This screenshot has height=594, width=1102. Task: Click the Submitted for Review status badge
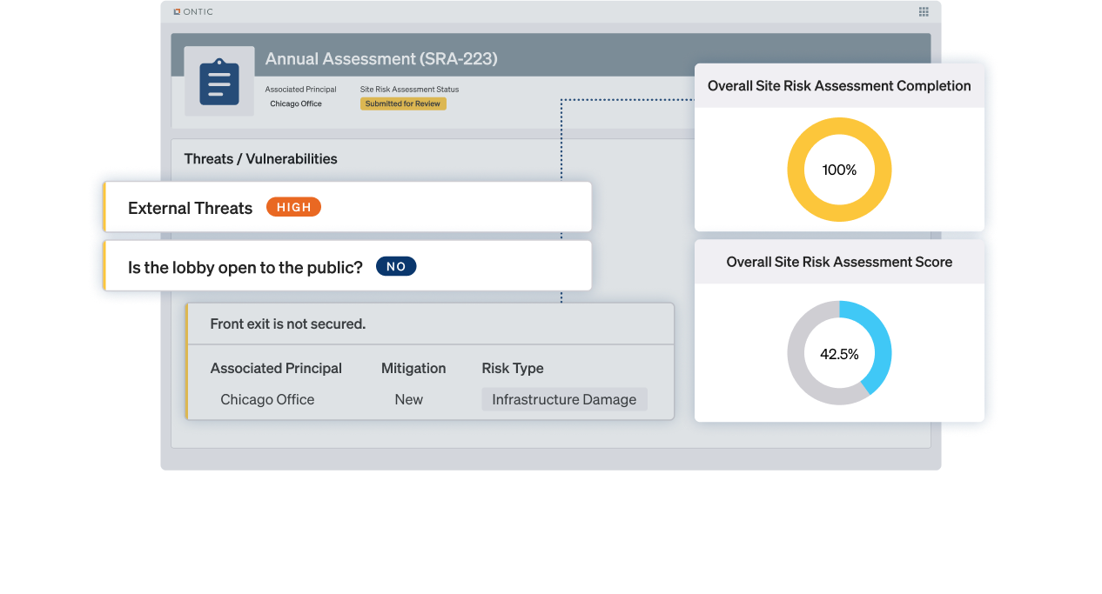(x=403, y=103)
